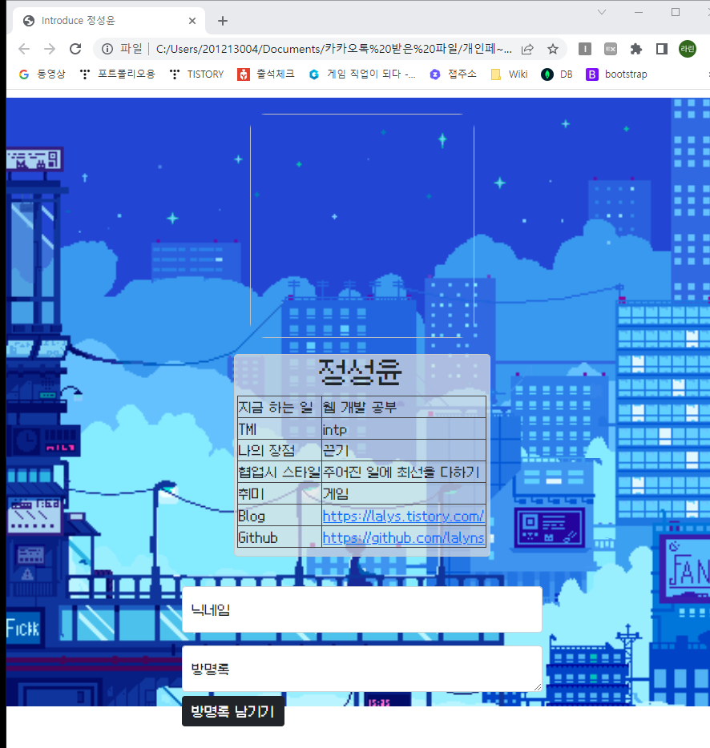Toggle the browser side panel
The width and height of the screenshot is (710, 748).
(661, 49)
